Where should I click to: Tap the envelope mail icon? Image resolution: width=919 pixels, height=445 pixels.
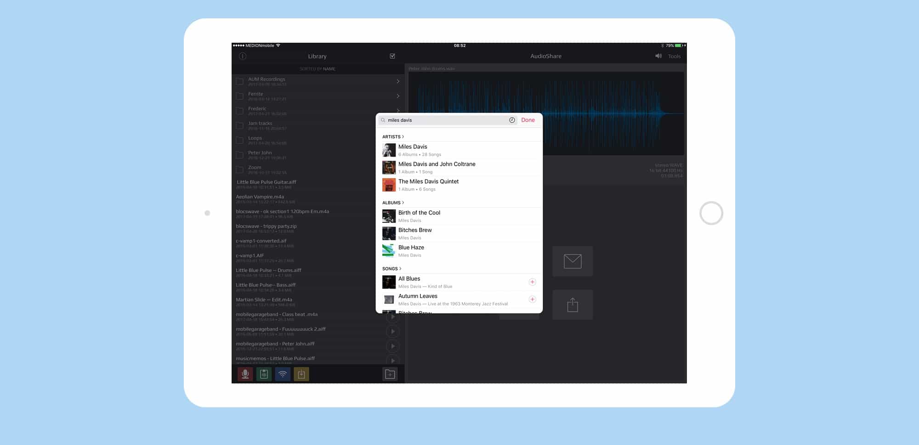[x=572, y=261]
